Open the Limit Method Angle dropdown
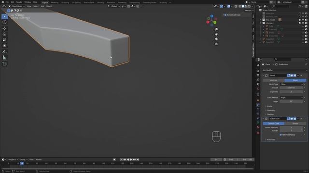This screenshot has height=173, width=309. point(292,98)
